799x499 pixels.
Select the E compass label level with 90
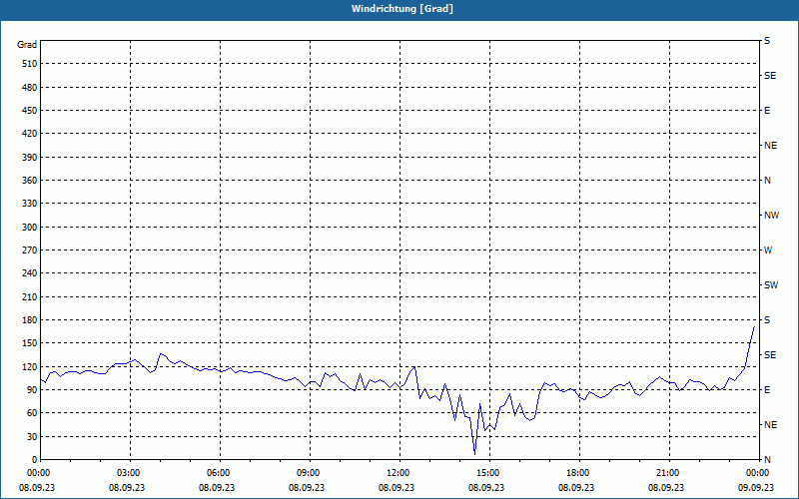point(767,390)
